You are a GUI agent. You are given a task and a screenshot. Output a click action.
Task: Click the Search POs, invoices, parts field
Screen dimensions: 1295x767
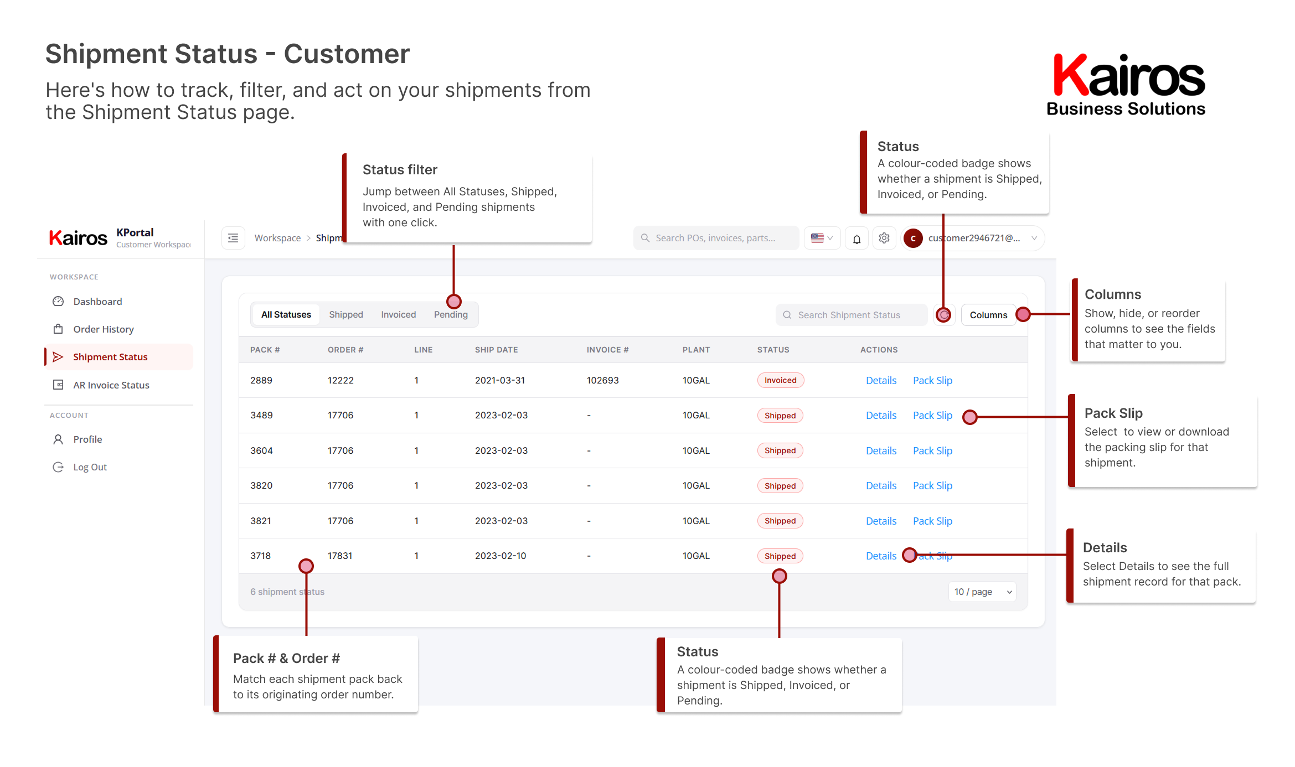click(x=716, y=239)
